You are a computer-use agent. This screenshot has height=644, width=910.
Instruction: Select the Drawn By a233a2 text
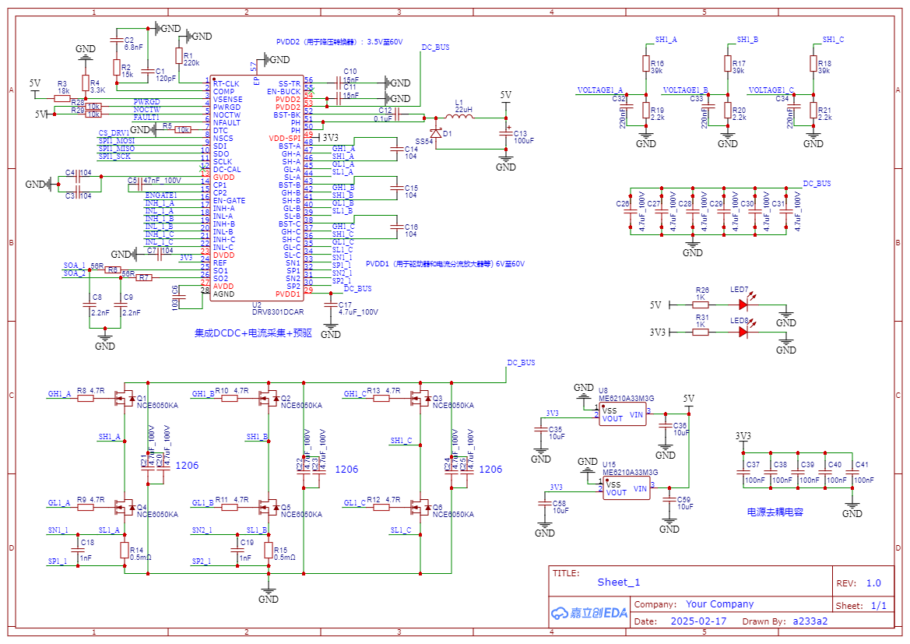click(x=810, y=621)
